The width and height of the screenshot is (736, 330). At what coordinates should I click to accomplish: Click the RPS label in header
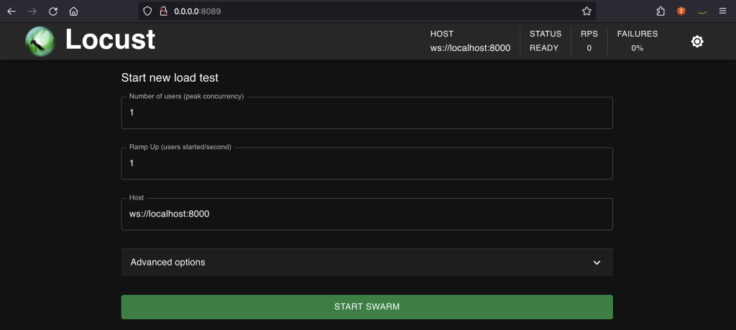tap(589, 34)
